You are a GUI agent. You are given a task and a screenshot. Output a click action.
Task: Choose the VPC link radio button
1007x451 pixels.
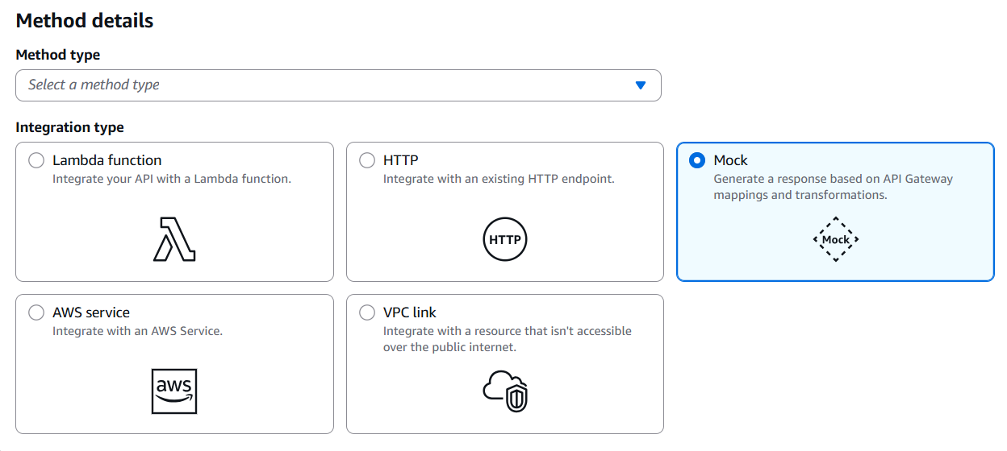(367, 312)
